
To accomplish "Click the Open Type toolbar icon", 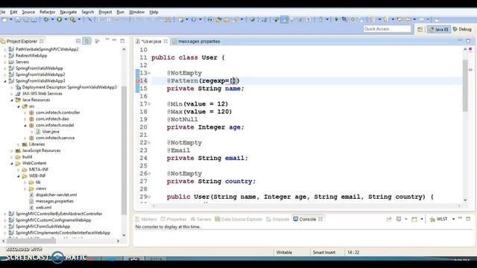I will tap(218, 20).
